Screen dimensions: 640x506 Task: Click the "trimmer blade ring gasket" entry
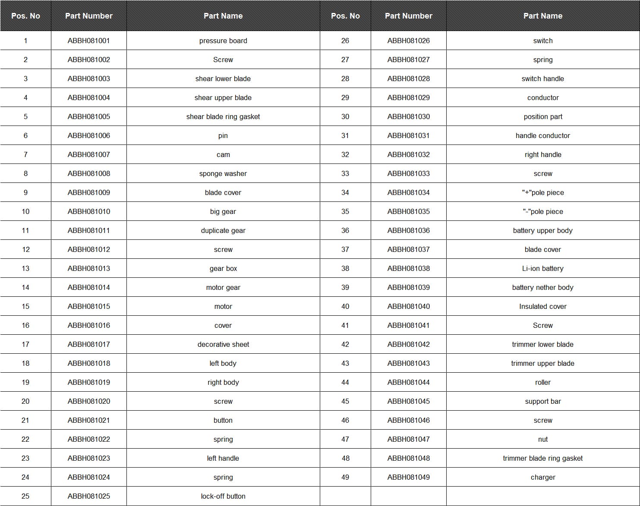pyautogui.click(x=542, y=458)
